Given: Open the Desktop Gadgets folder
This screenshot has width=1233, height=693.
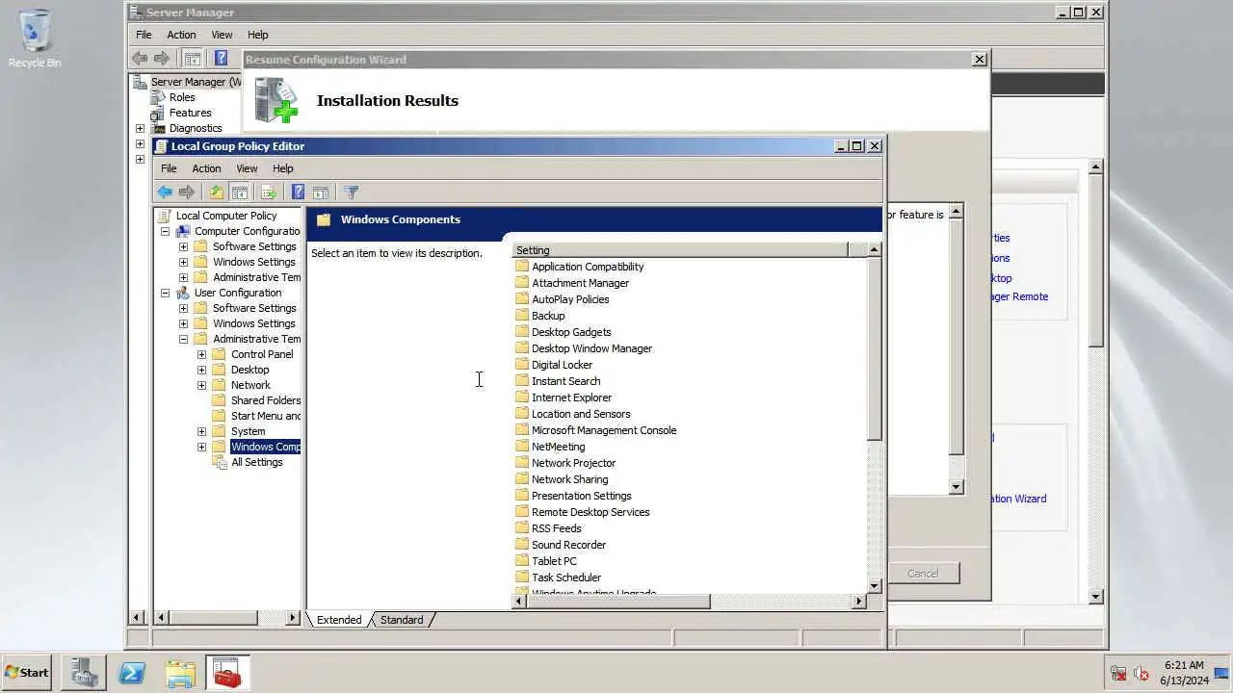Looking at the screenshot, I should 571,332.
